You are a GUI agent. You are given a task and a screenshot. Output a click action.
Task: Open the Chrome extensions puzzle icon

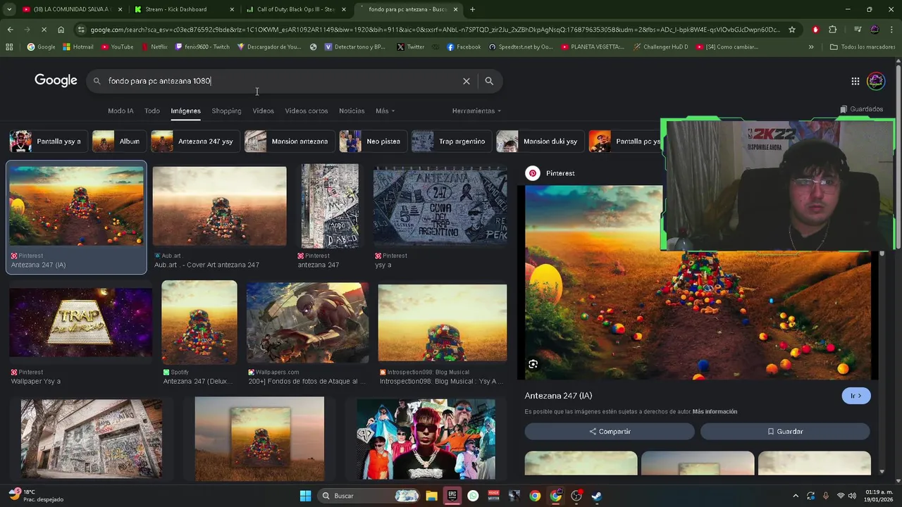tap(833, 30)
